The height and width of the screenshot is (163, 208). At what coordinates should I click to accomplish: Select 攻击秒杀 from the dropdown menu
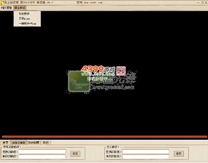click(24, 14)
